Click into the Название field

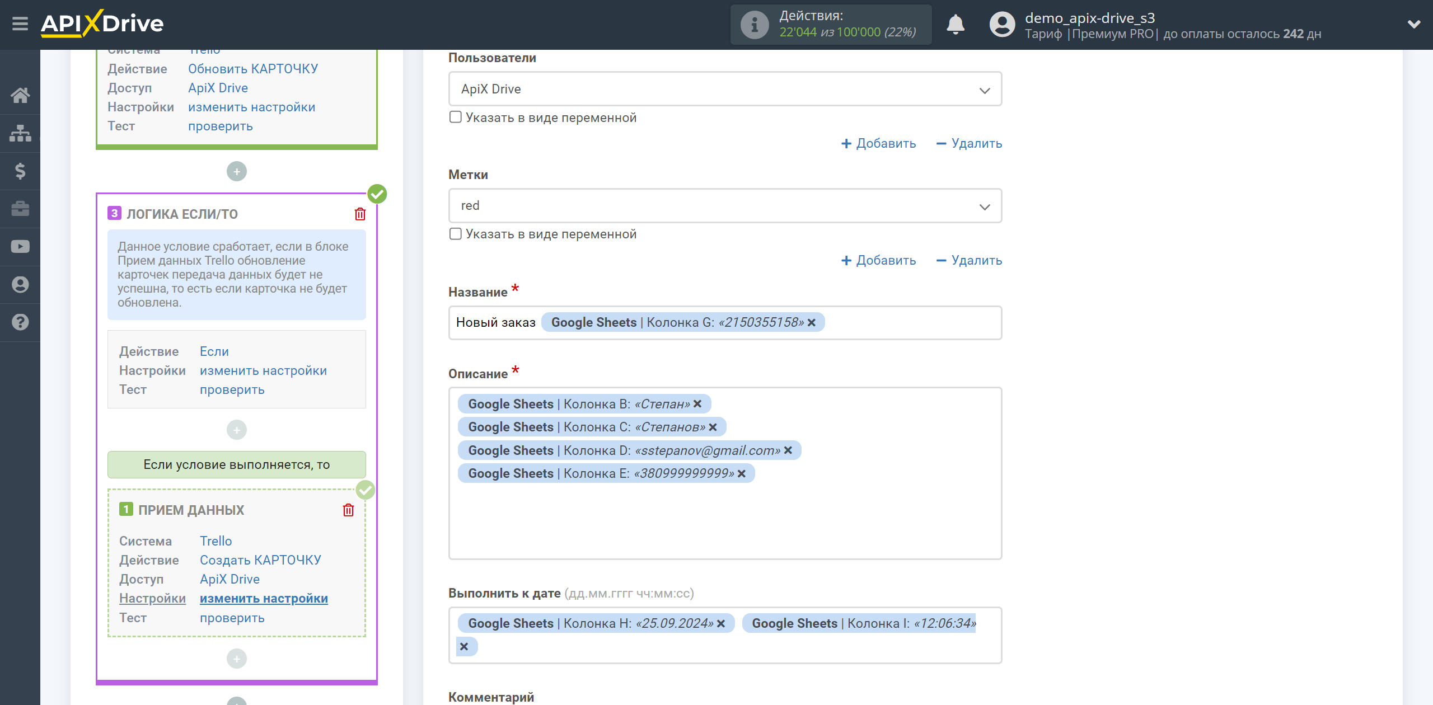(x=725, y=322)
